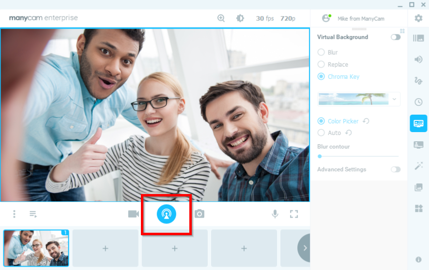The image size is (429, 270).
Task: Click the Blur contour label
Action: pos(333,147)
